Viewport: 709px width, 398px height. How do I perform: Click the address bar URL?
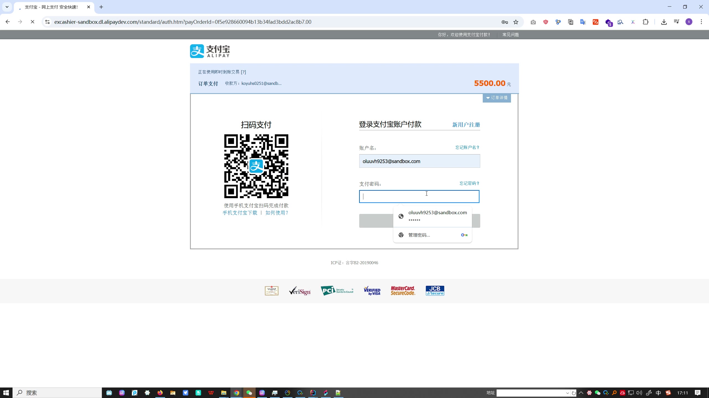point(183,22)
